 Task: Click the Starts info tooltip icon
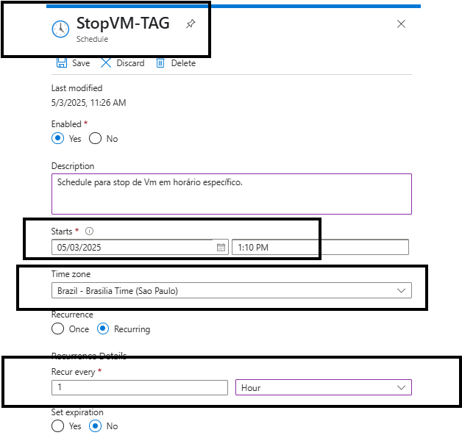(x=89, y=231)
